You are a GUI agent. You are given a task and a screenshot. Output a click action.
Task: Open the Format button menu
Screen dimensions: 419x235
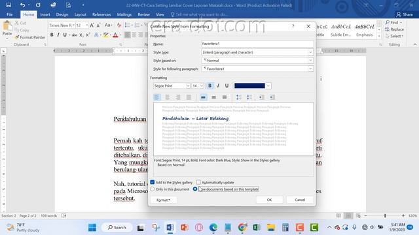(x=163, y=200)
